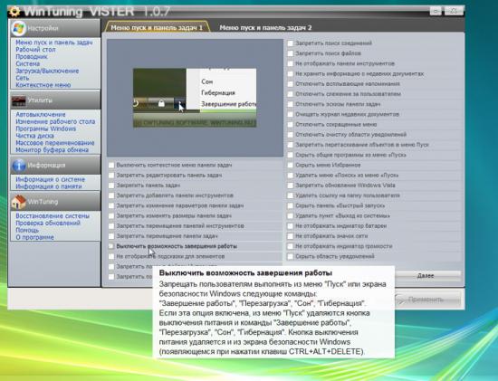Check Запретить редактировать панель задач
Screen dimensions: 498x381
click(111, 176)
